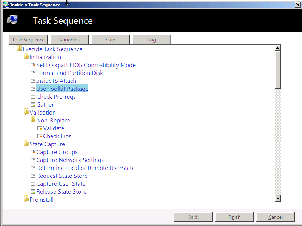Click the step icon beside Capture User State

[33, 183]
